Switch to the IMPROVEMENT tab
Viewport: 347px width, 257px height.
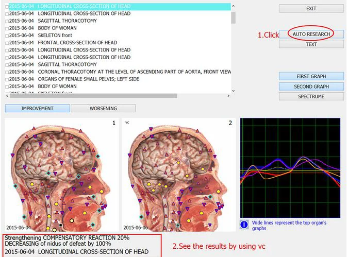pyautogui.click(x=37, y=109)
